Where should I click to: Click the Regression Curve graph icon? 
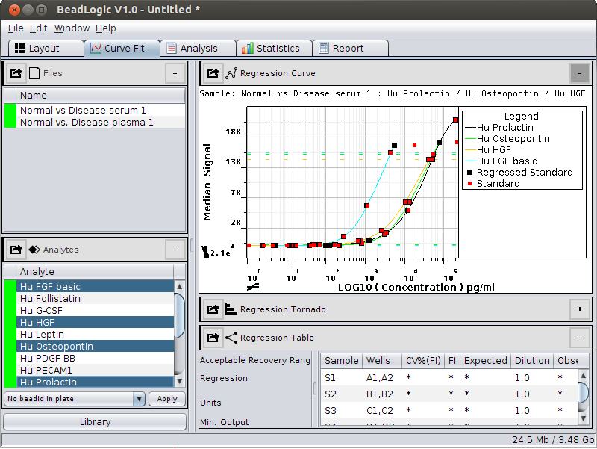point(231,73)
